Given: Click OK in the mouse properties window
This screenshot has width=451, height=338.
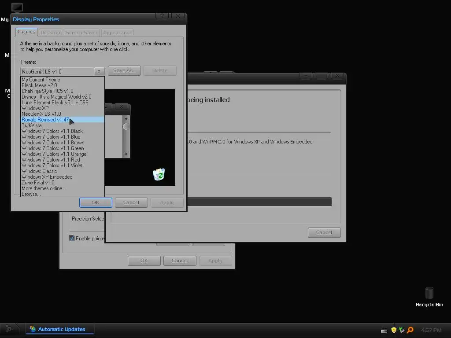Looking at the screenshot, I should pos(144,261).
